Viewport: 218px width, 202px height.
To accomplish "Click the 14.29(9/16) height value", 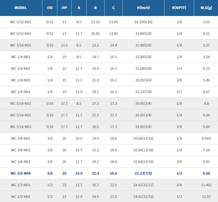I will coord(143,22).
